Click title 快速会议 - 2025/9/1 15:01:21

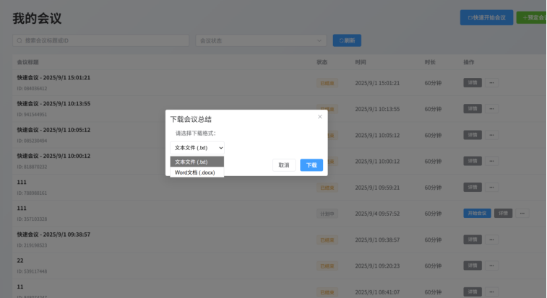[x=53, y=78]
